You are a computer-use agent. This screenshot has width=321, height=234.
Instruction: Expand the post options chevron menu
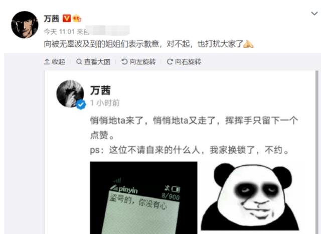click(314, 14)
